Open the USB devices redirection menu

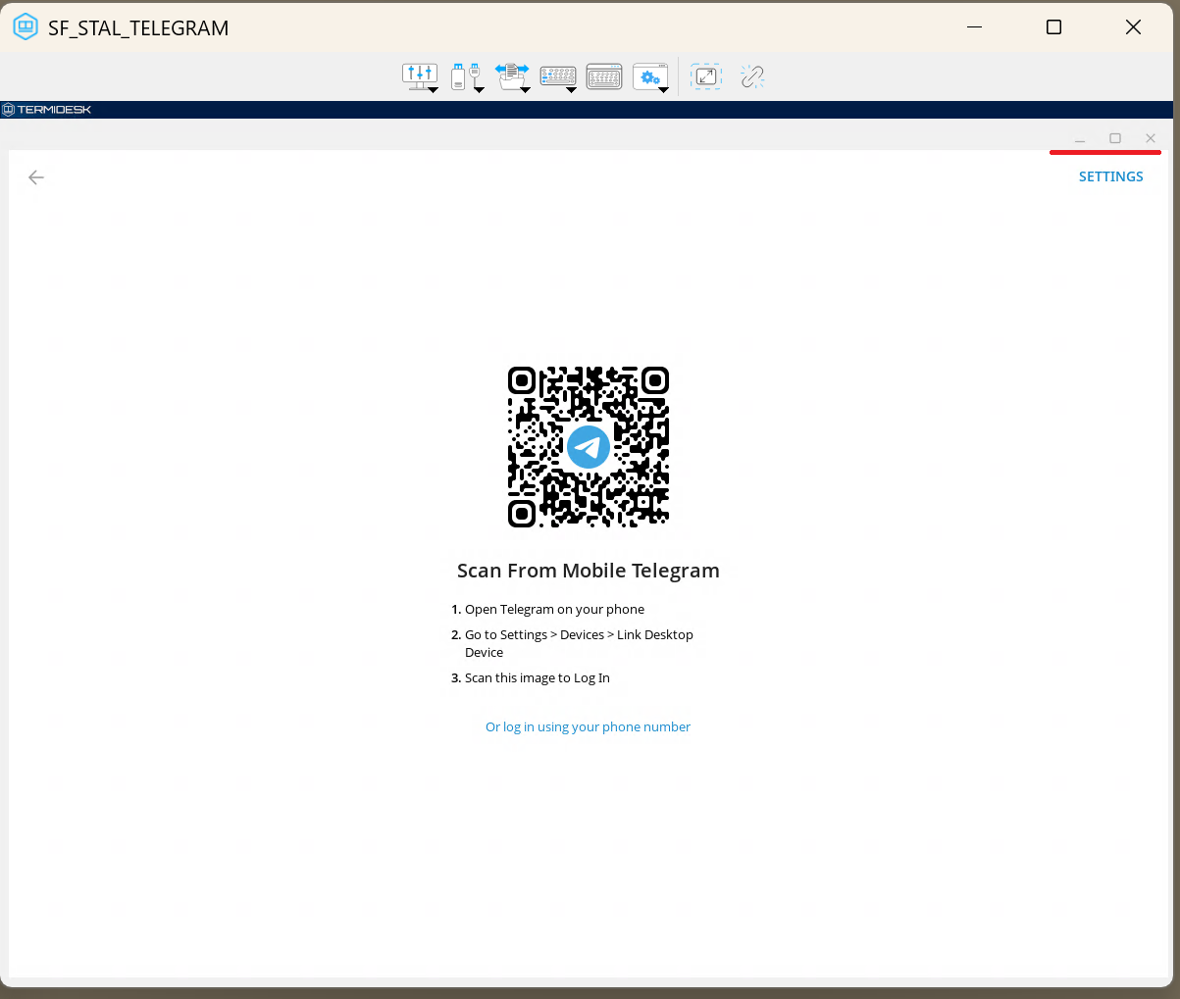pos(466,76)
